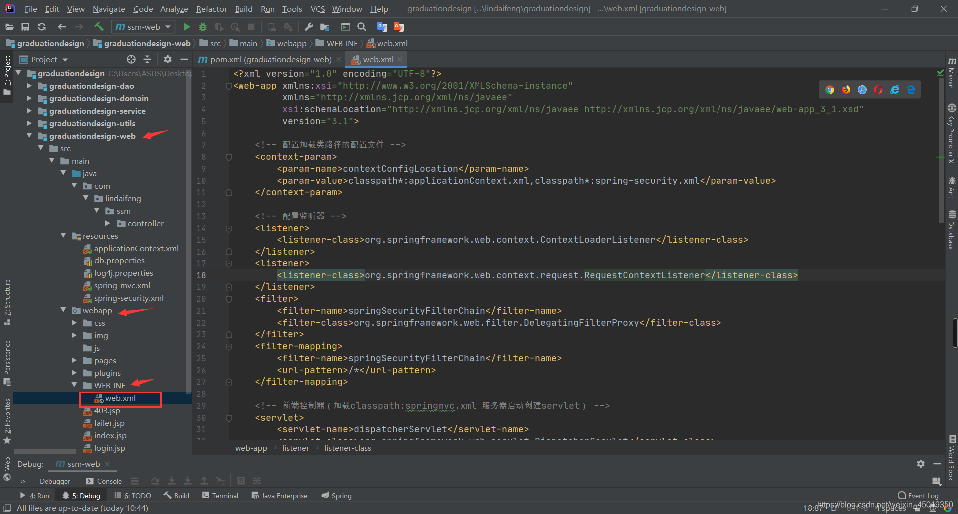The height and width of the screenshot is (514, 958).
Task: Open the Refactor menu
Action: point(211,9)
